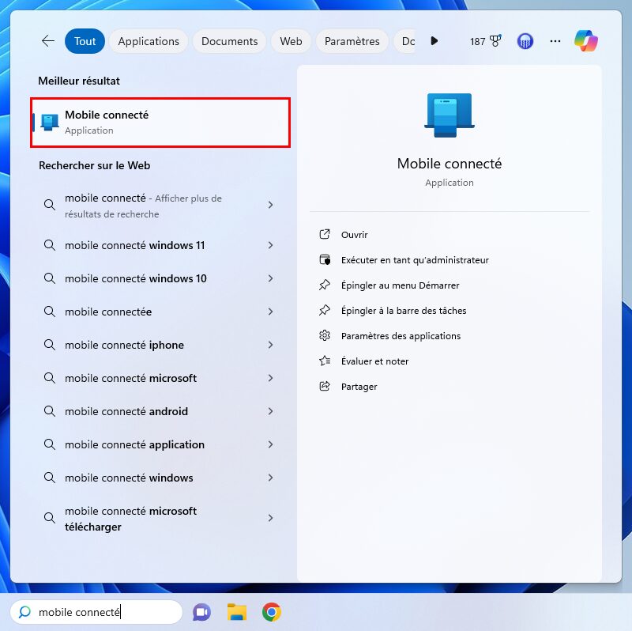Click the Ouvrir open-external icon

pyautogui.click(x=325, y=234)
